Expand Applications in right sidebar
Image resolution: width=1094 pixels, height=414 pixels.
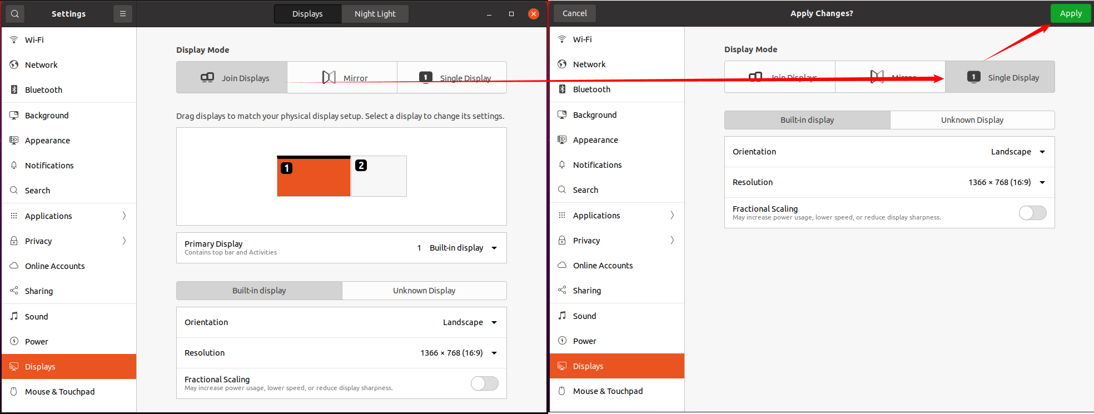pos(617,216)
